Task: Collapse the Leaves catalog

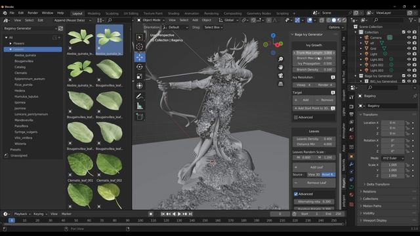Action: point(10,49)
